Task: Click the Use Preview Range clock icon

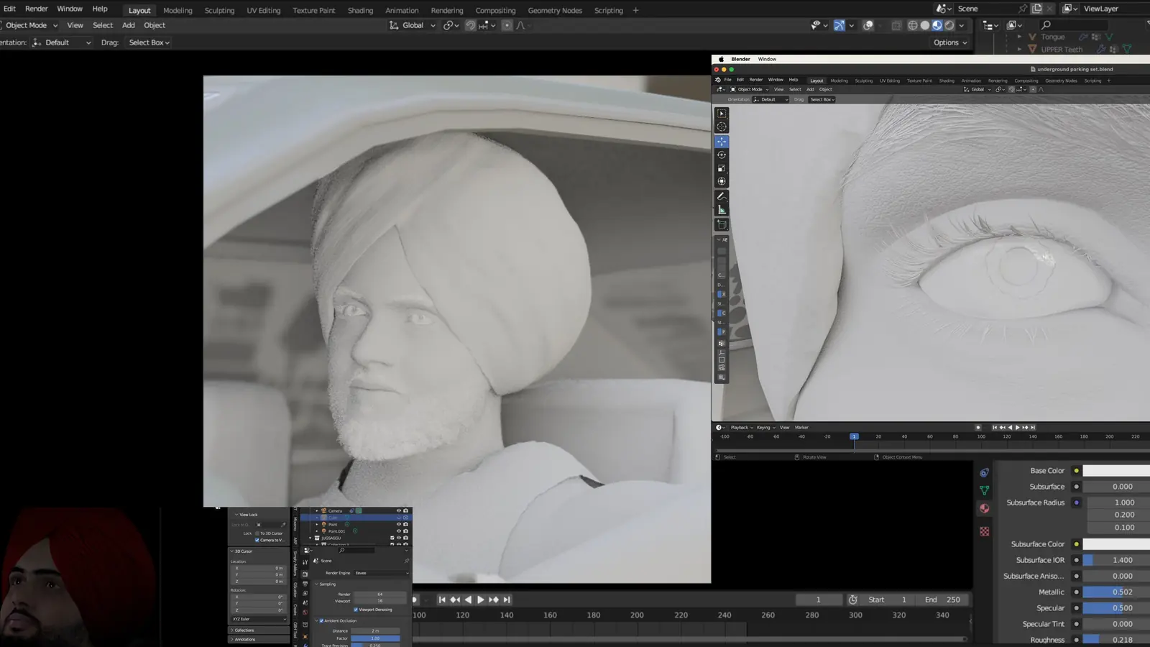Action: click(852, 600)
